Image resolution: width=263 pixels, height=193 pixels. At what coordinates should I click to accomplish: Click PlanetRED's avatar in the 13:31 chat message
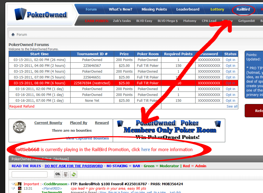[x=20, y=189]
